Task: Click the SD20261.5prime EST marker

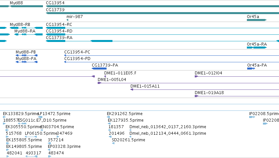Action: 113,143
